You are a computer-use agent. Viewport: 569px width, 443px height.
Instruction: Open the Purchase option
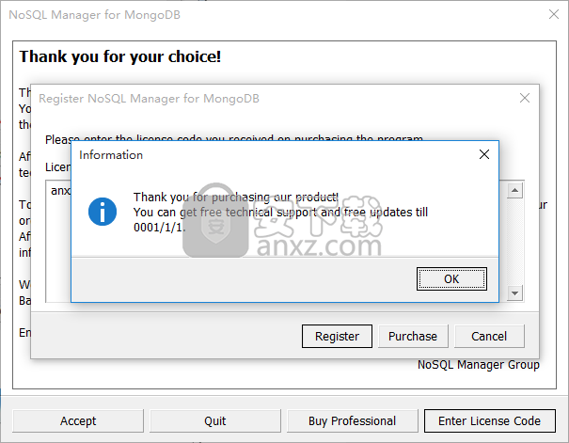[x=413, y=337]
